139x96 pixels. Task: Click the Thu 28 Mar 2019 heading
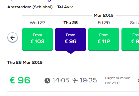(x=25, y=63)
